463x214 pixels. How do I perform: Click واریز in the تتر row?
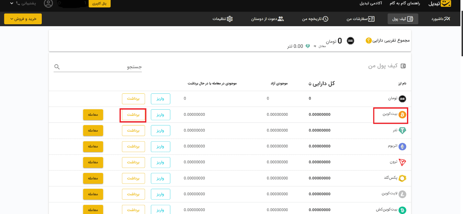tap(161, 131)
